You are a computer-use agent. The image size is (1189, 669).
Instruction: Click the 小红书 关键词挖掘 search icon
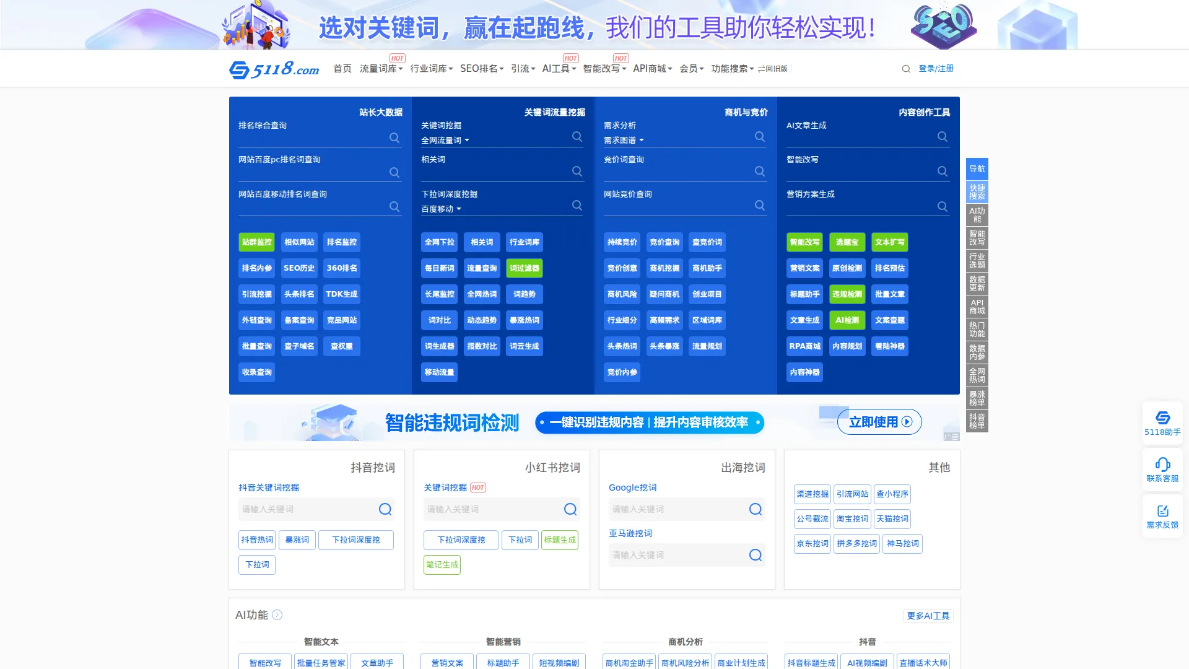(x=570, y=509)
